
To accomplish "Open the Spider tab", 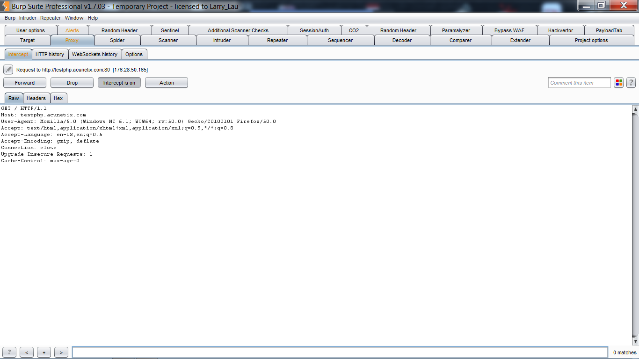I will click(x=117, y=40).
